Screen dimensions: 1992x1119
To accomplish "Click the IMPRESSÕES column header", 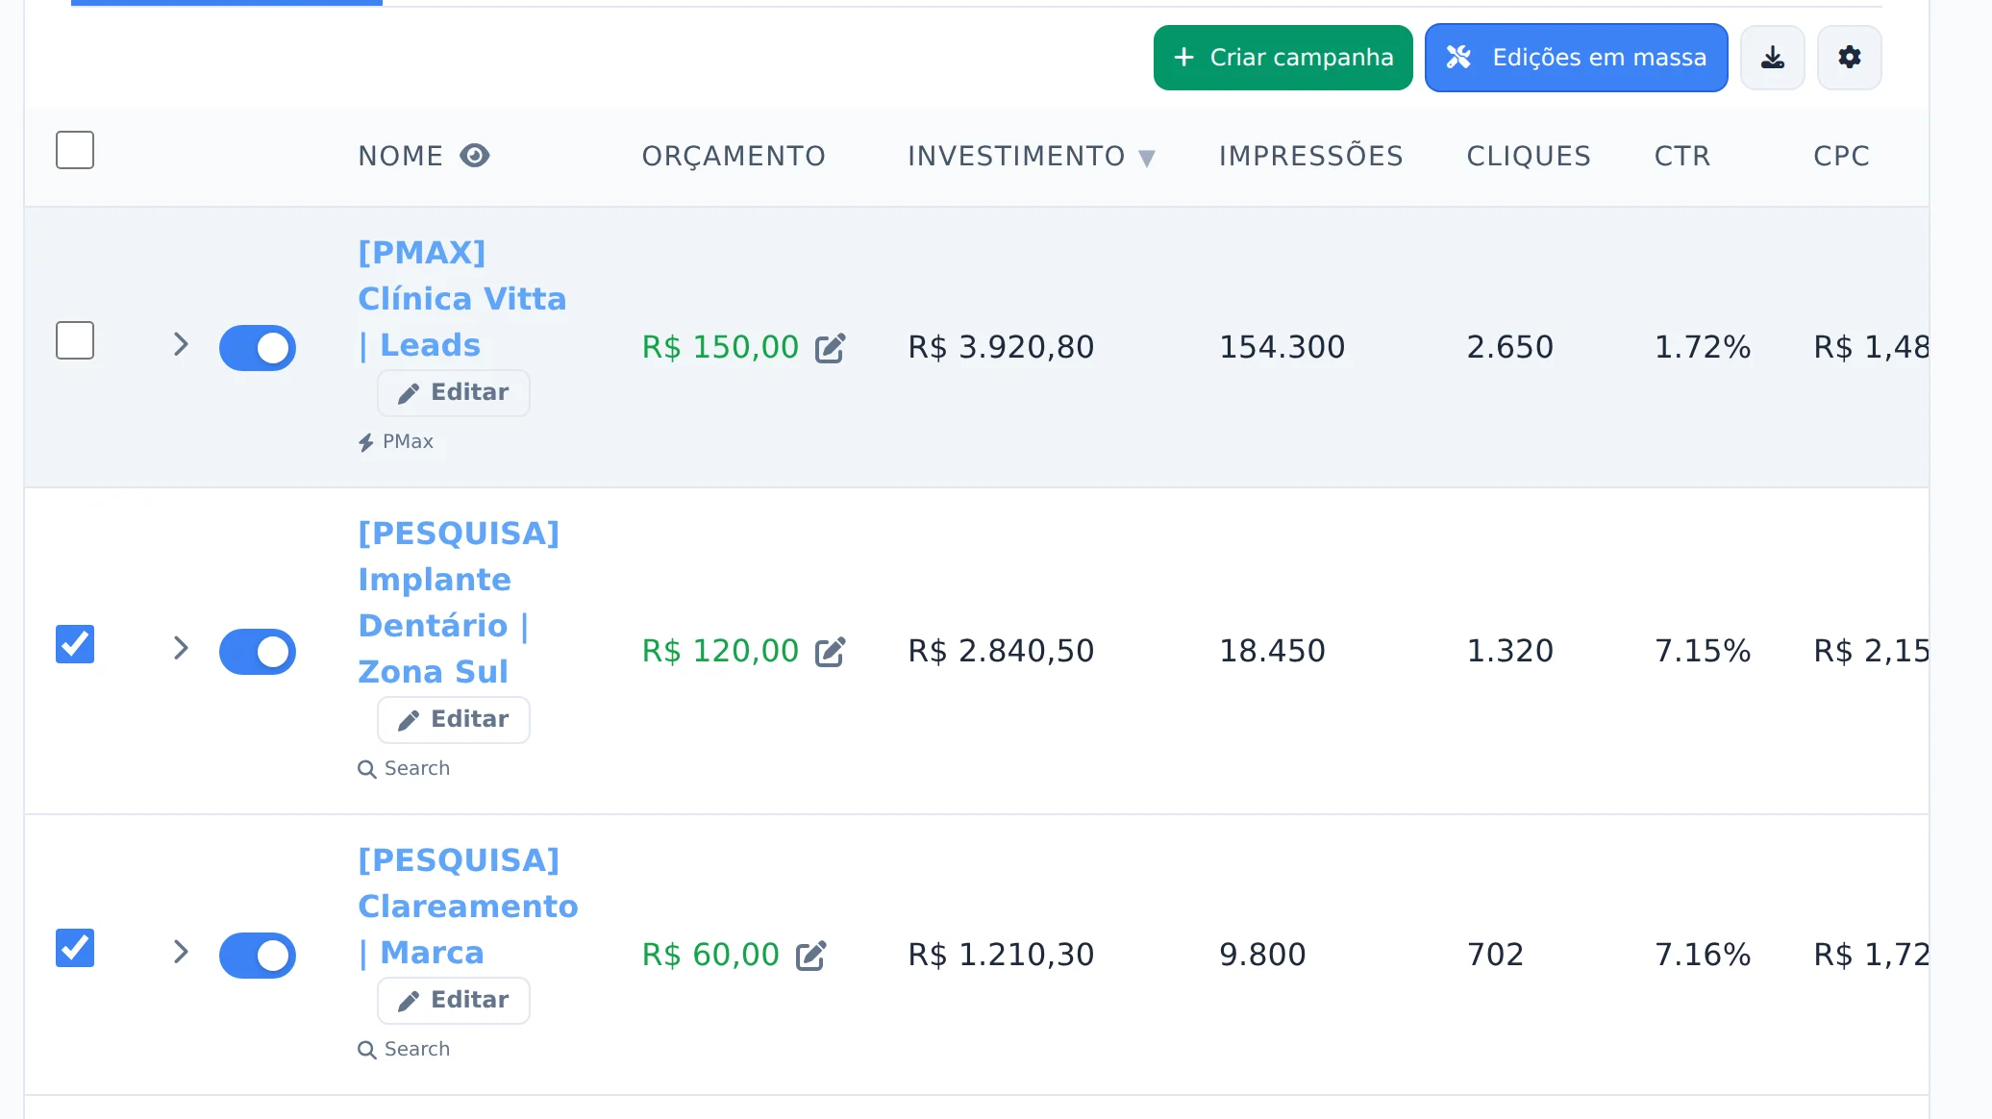I will click(1311, 156).
